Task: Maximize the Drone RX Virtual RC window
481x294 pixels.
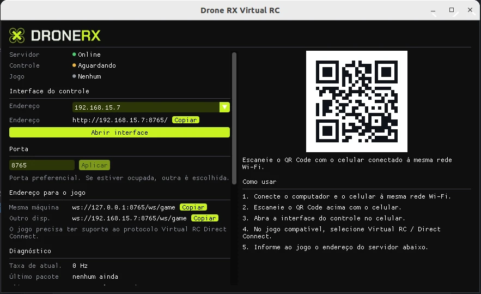Action: coord(452,10)
